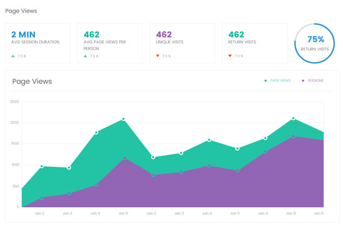Click the 2000 y-axis label
Screen dimensions: 343x227
coord(15,123)
